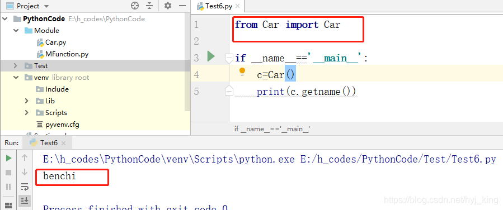Image resolution: width=503 pixels, height=210 pixels.
Task: Click the yellow lightbulb intention icon
Action: click(242, 71)
